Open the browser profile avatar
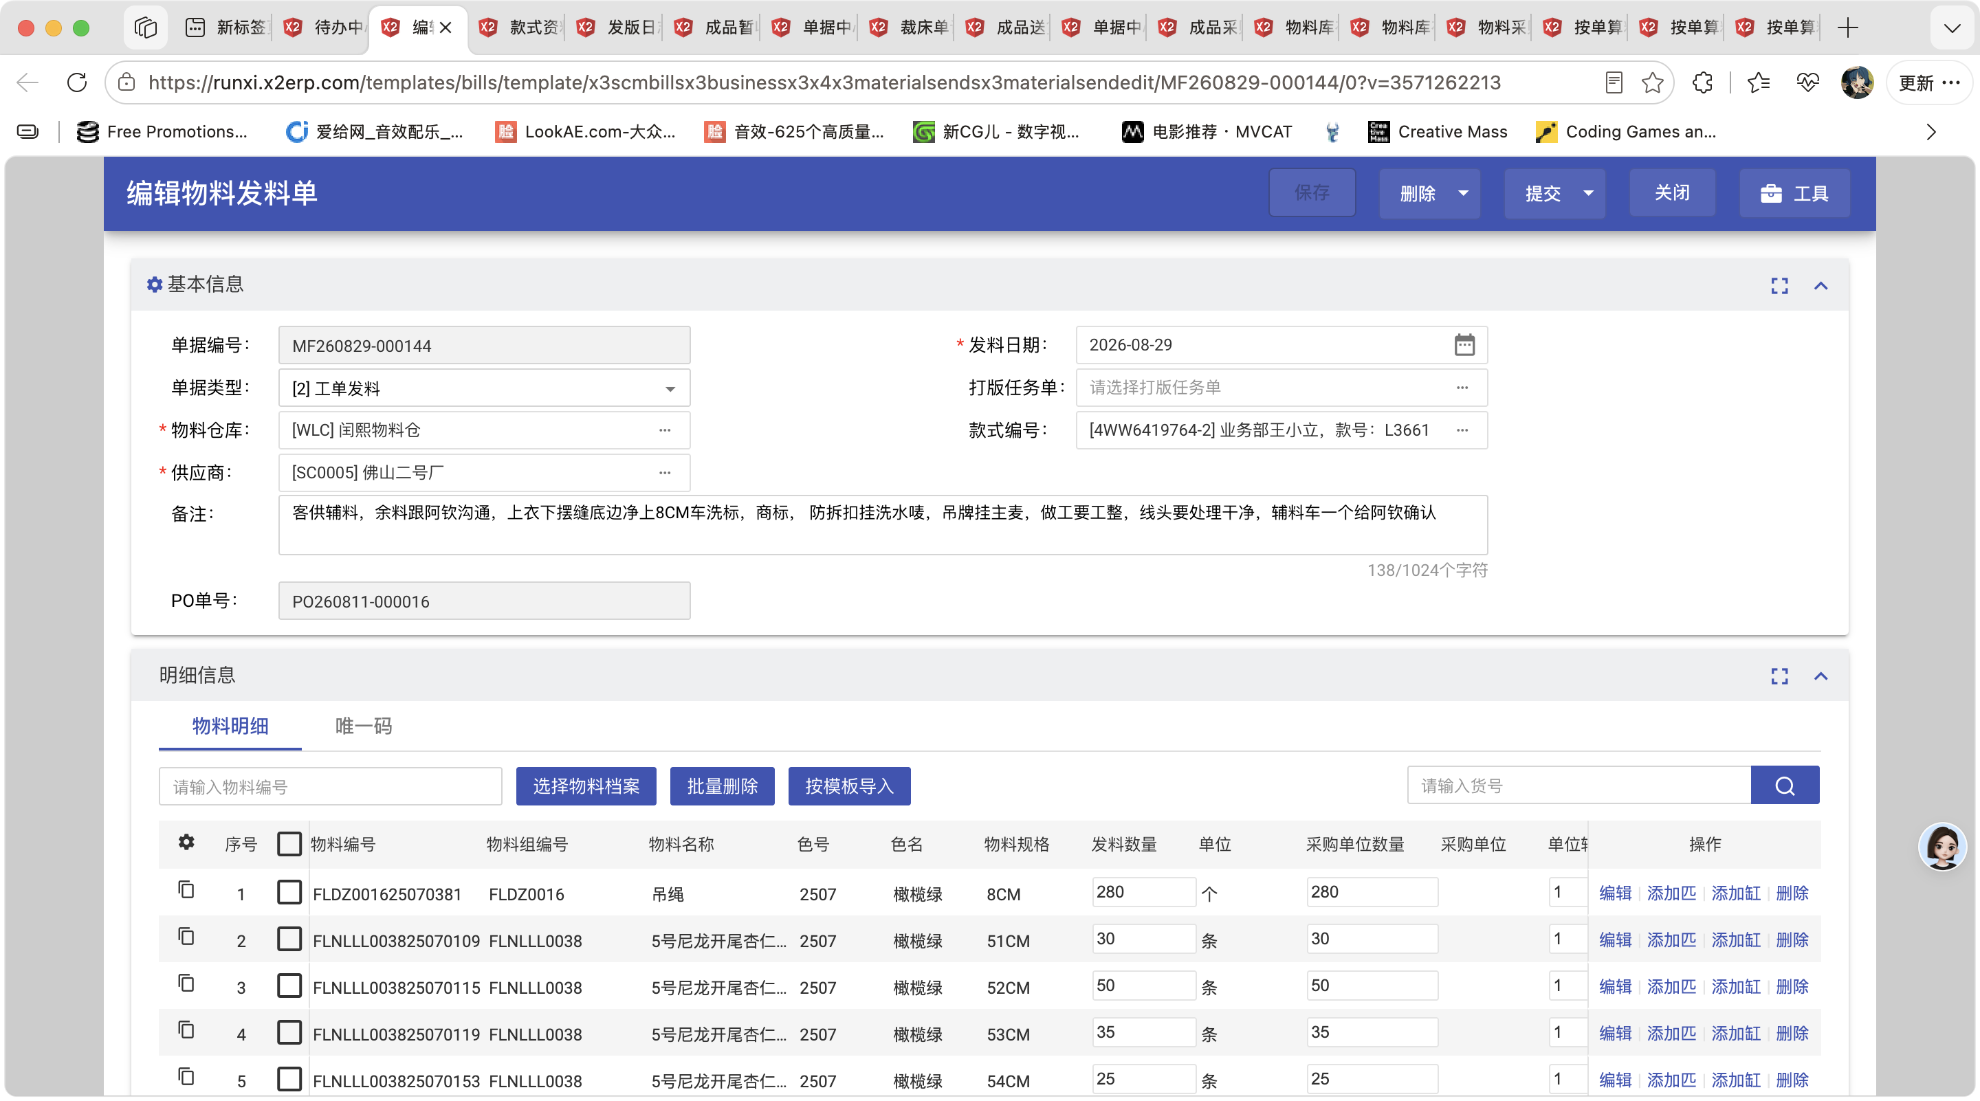 tap(1857, 82)
